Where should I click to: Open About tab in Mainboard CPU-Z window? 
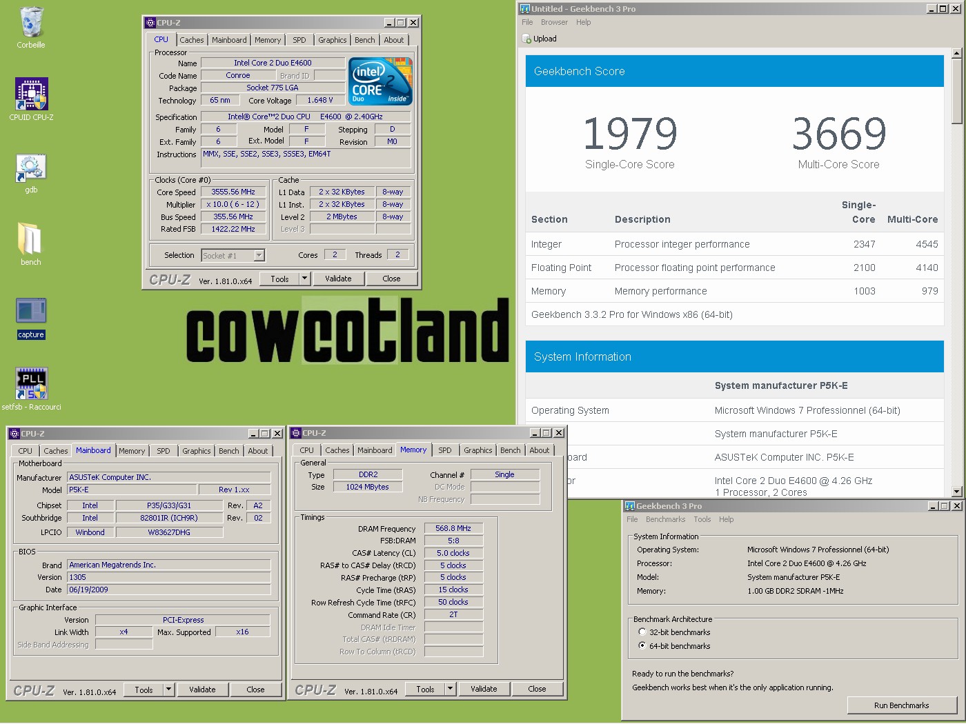pos(258,451)
